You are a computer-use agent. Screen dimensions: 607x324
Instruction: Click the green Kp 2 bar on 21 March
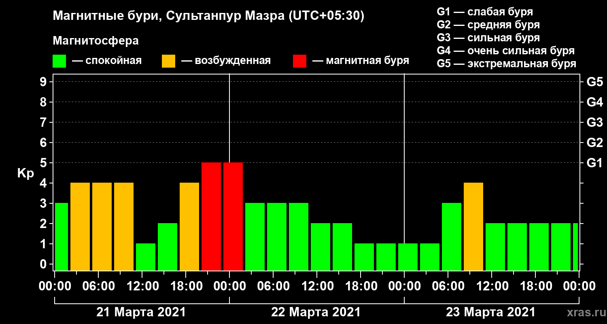[x=168, y=247]
